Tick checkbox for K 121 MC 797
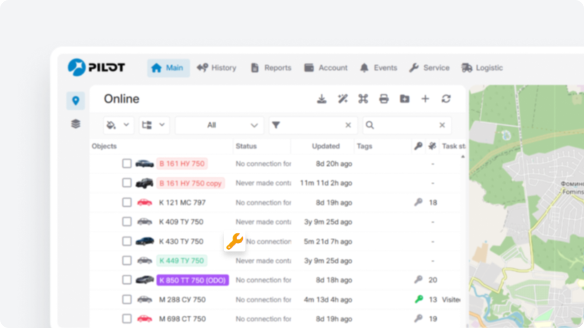 127,202
